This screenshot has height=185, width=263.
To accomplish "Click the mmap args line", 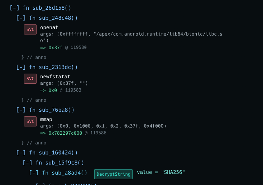I will pyautogui.click(x=103, y=126).
